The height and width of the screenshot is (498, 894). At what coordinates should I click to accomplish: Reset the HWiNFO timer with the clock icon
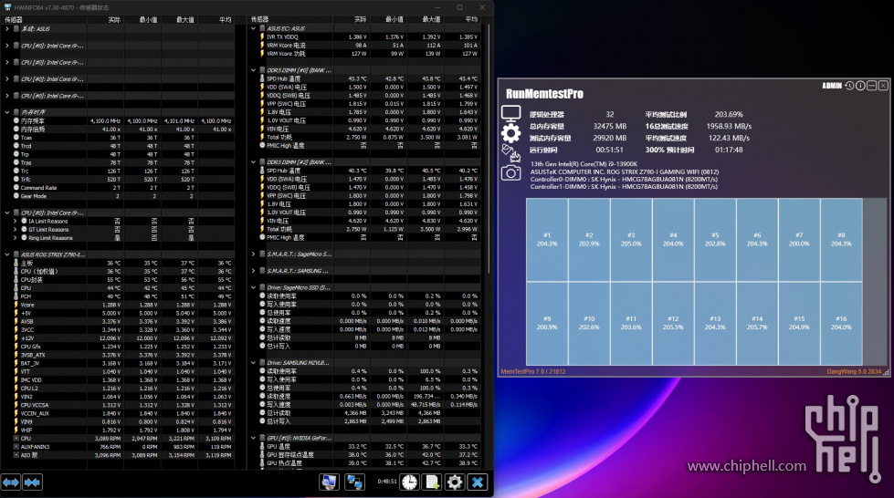tap(409, 482)
